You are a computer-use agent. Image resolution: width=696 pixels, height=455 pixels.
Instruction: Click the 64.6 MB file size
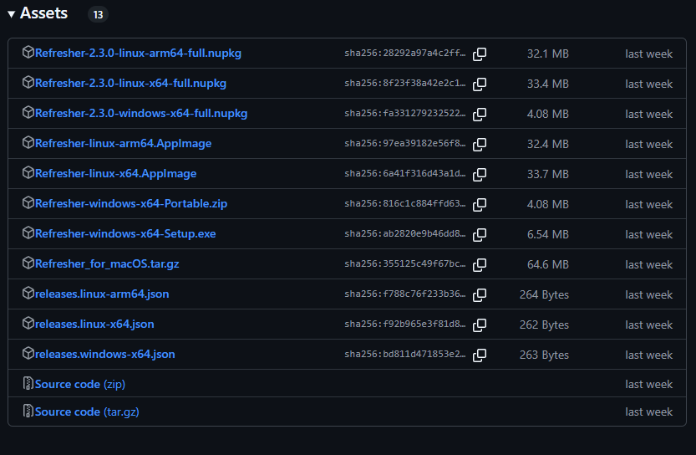coord(548,264)
